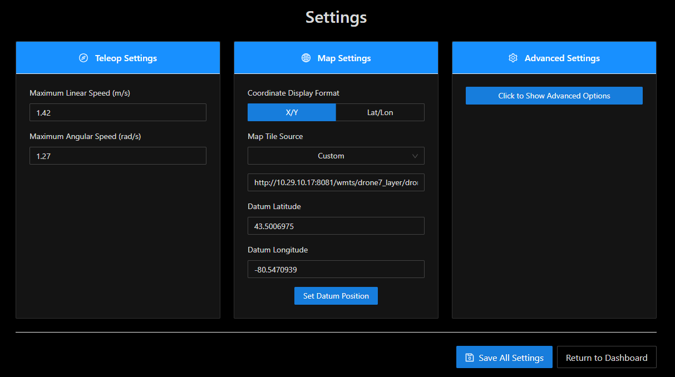The image size is (675, 377).
Task: Switch coordinate format to Lat/Lon
Action: pyautogui.click(x=380, y=112)
